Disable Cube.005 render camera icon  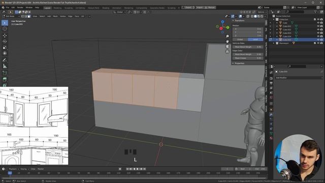321,40
